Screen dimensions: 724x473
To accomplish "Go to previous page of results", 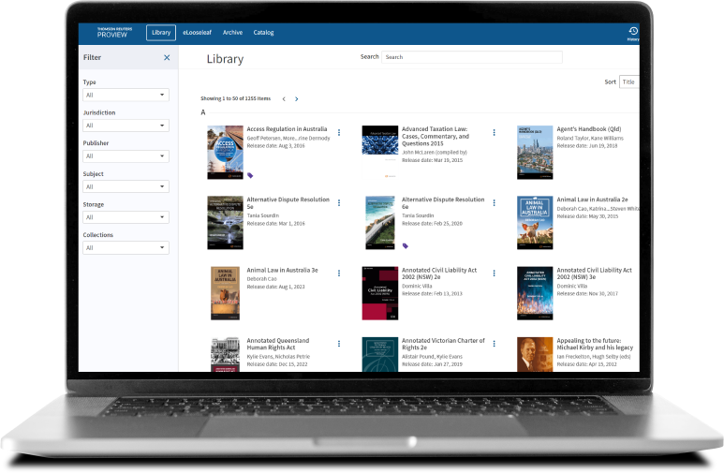I will [284, 98].
